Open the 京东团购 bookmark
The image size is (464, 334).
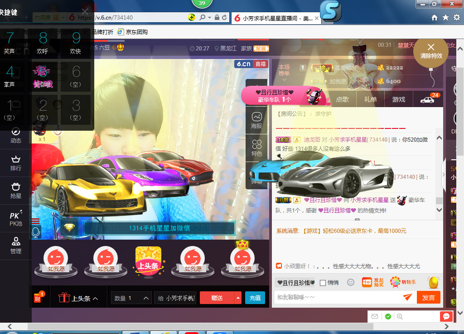[133, 32]
